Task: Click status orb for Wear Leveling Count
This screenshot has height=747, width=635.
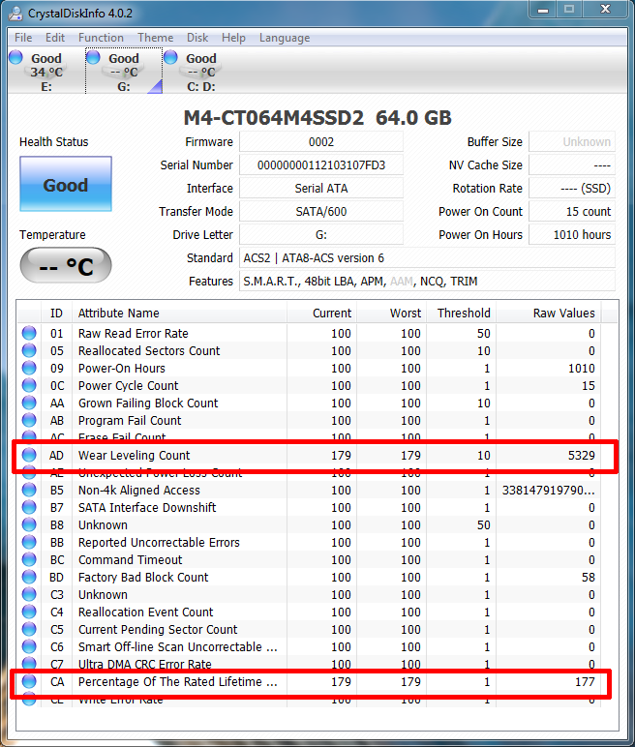Action: point(29,455)
